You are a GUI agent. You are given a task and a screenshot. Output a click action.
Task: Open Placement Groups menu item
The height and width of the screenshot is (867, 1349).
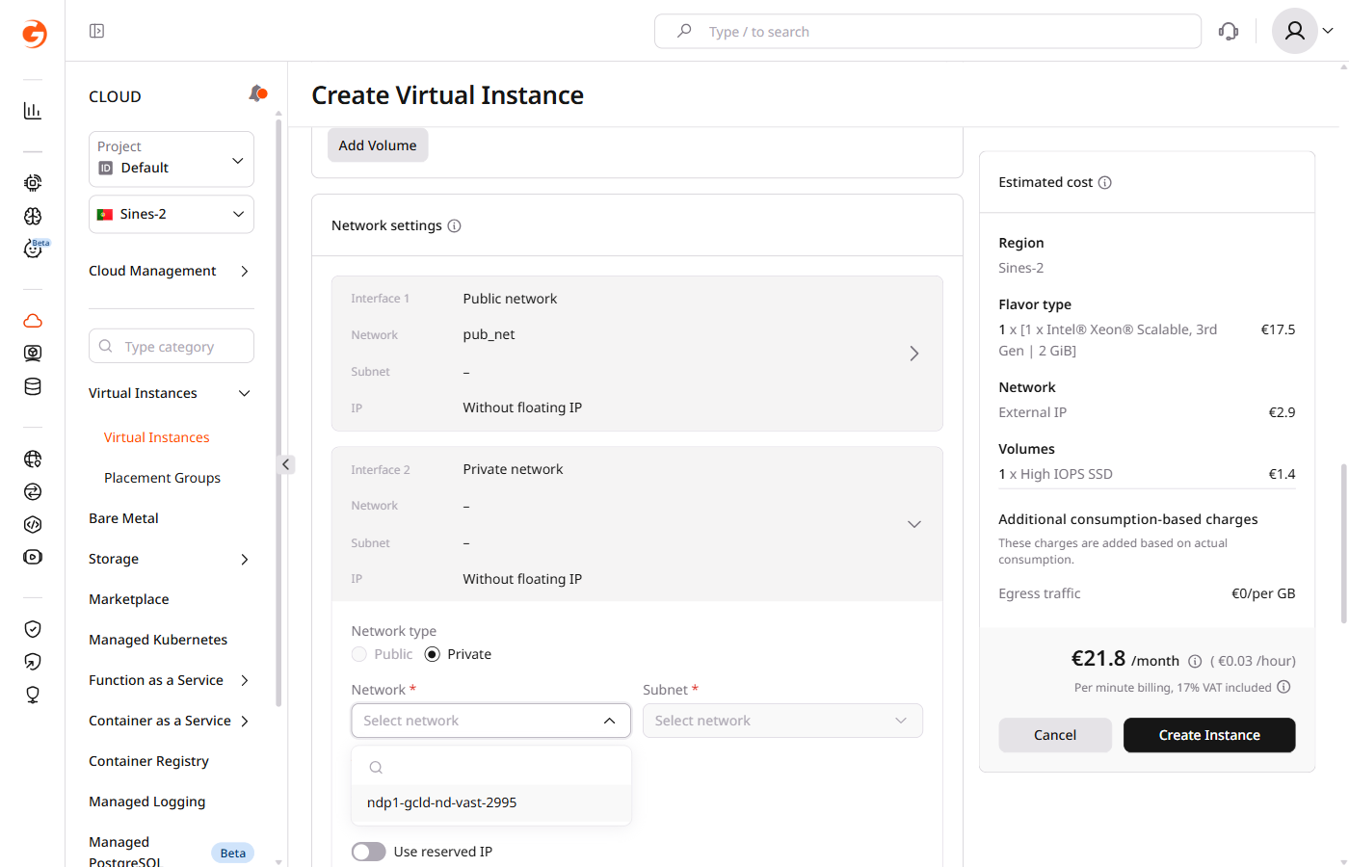(x=162, y=478)
